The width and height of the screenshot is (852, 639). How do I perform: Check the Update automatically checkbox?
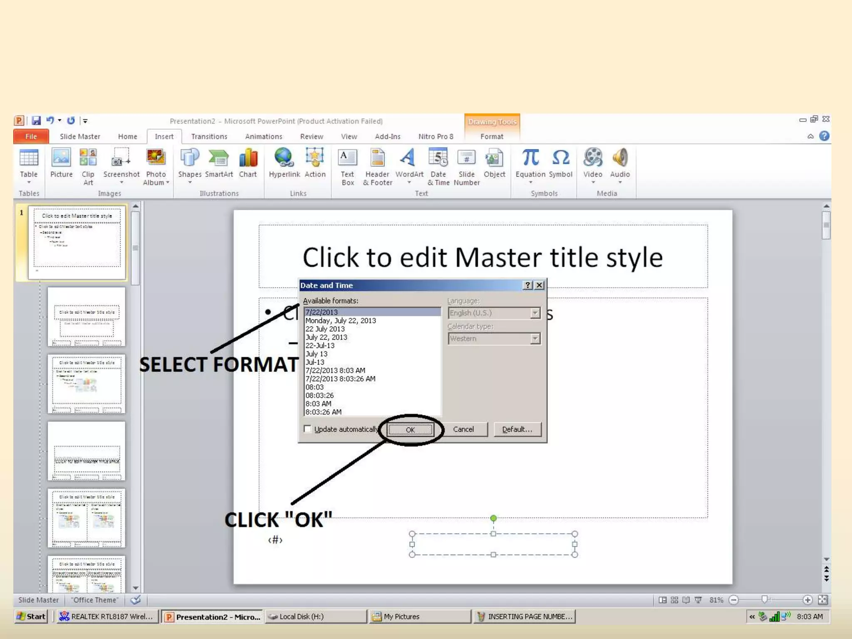(x=308, y=429)
